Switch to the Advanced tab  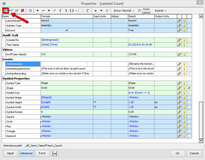coord(26,153)
